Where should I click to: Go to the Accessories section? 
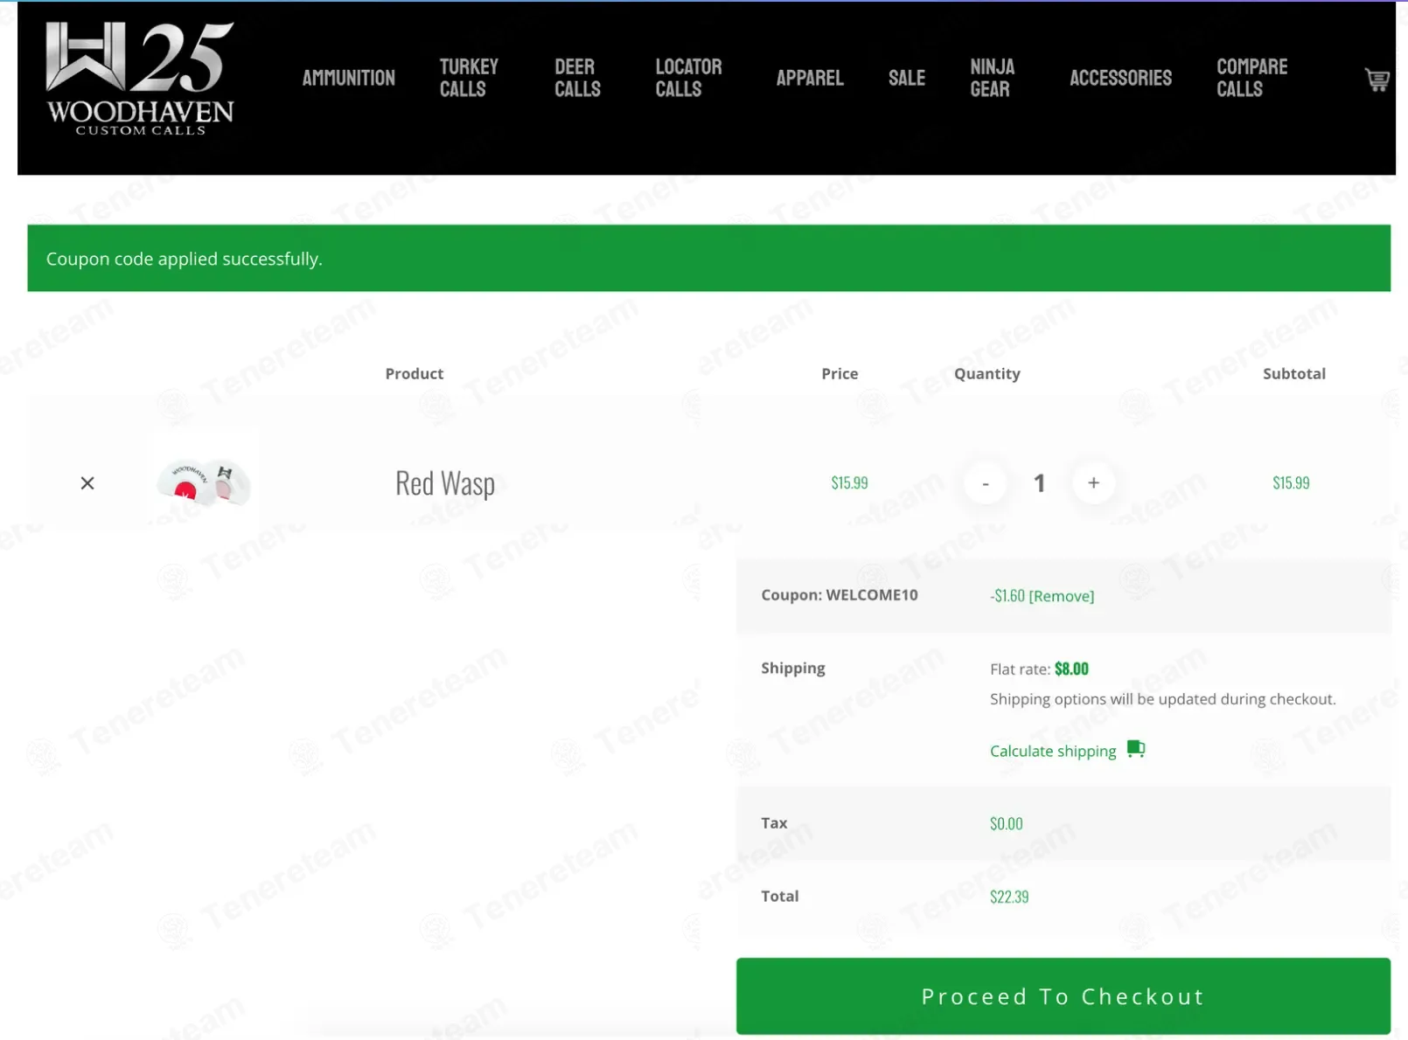point(1120,78)
